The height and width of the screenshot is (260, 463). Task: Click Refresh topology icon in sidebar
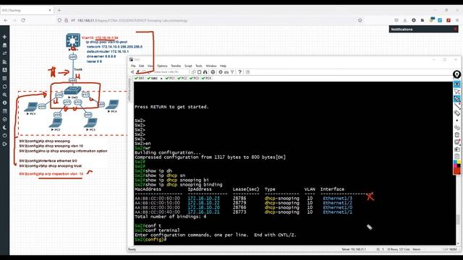[x=4, y=87]
